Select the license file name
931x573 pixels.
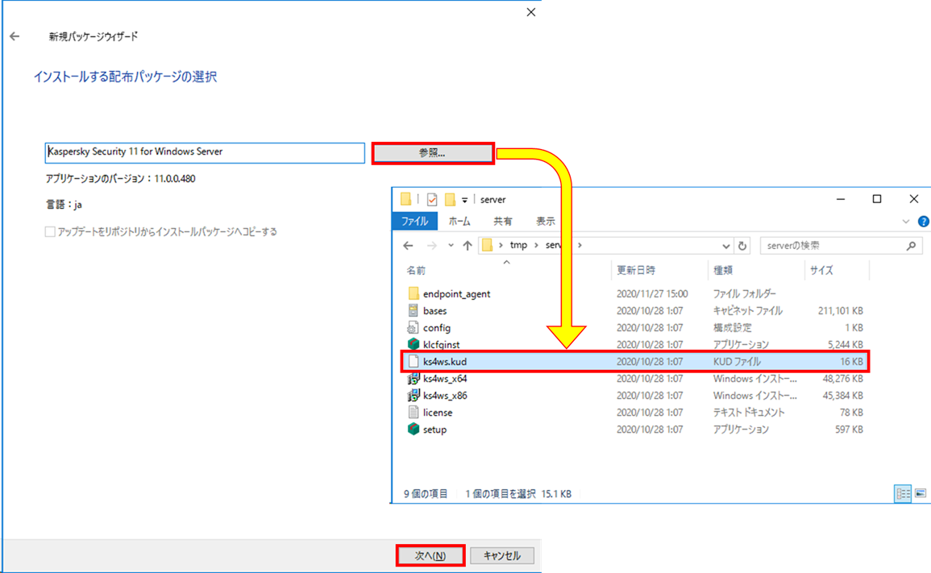(438, 412)
